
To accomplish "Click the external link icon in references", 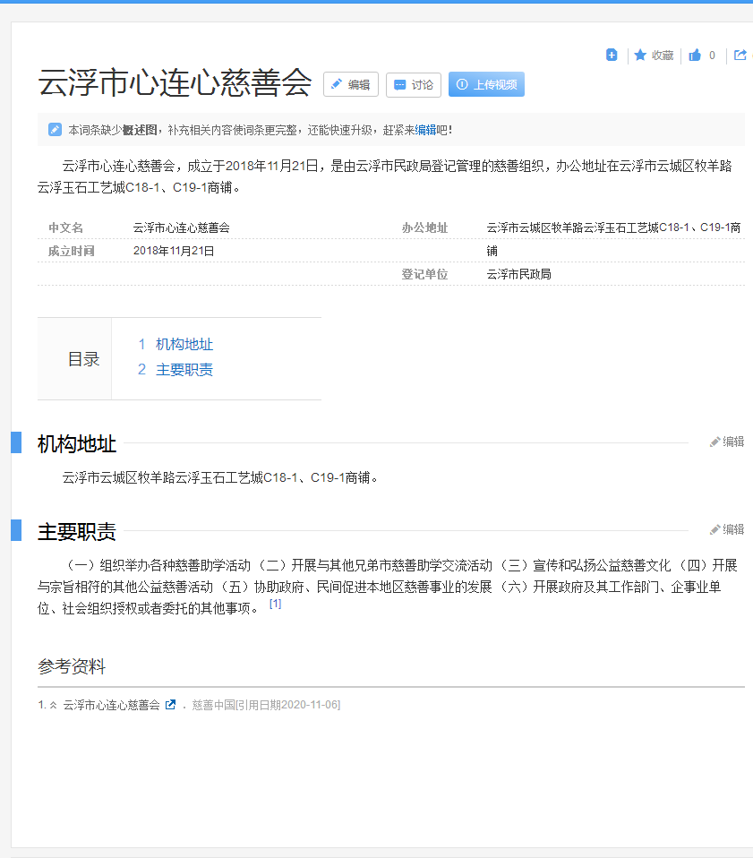I will click(171, 705).
